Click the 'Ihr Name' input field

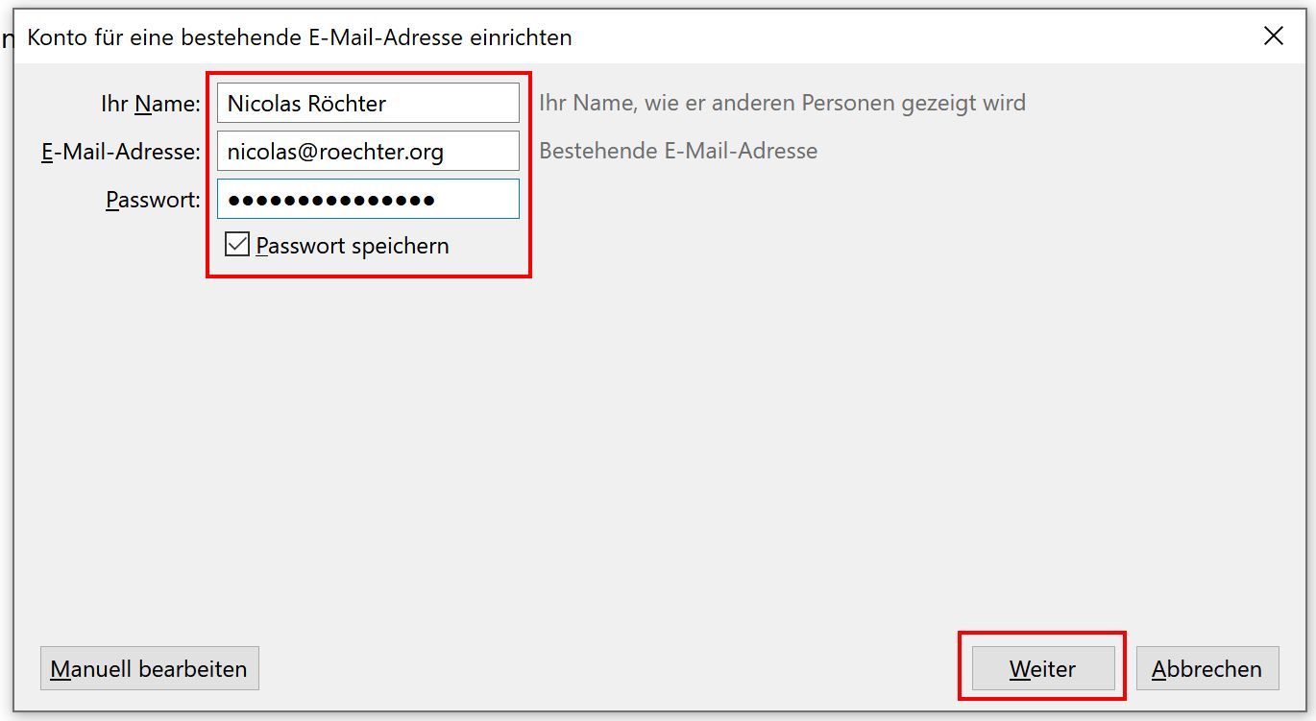click(x=368, y=103)
